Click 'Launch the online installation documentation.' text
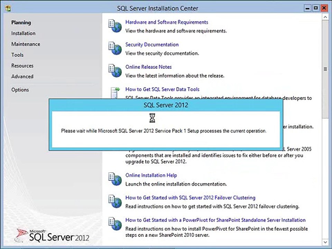The image size is (332, 249). click(176, 184)
